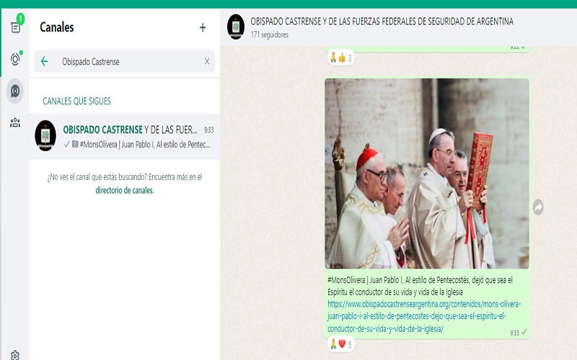Click the channel avatar in chat header
Viewport: 577px width, 360px height.
point(236,27)
